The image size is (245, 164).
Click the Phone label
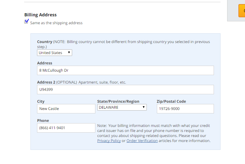(x=43, y=121)
